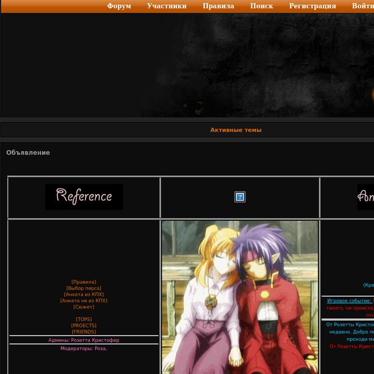Open the [Анкета не из КПХ] link
374x374 pixels.
[x=84, y=301]
